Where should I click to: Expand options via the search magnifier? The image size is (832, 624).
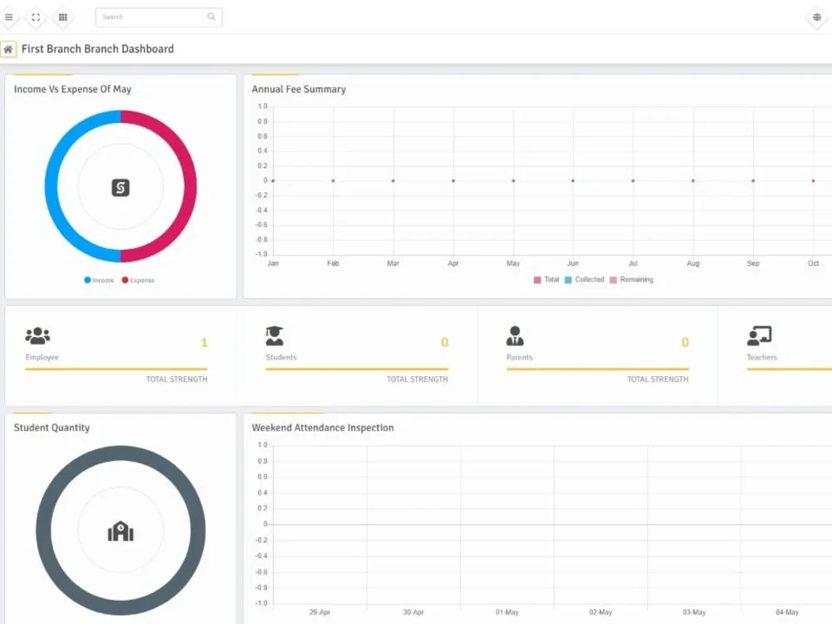(x=210, y=17)
